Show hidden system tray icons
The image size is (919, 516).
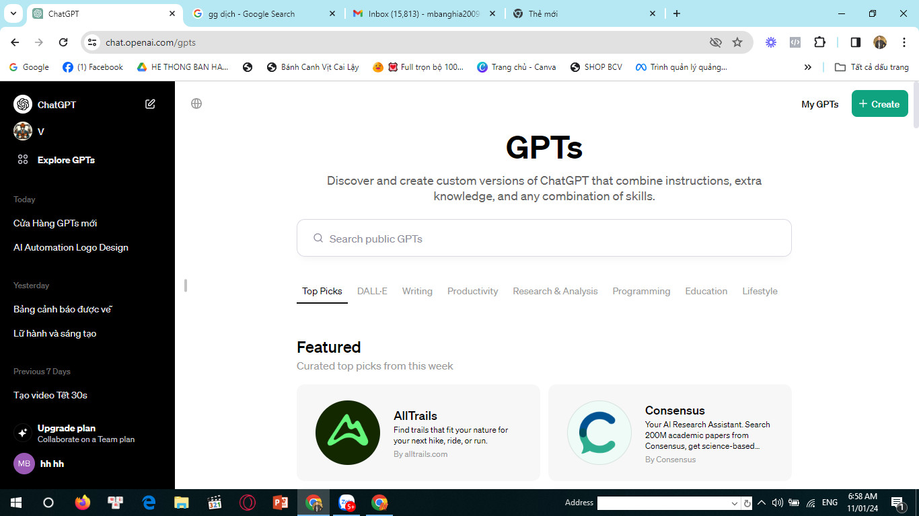[x=762, y=503]
